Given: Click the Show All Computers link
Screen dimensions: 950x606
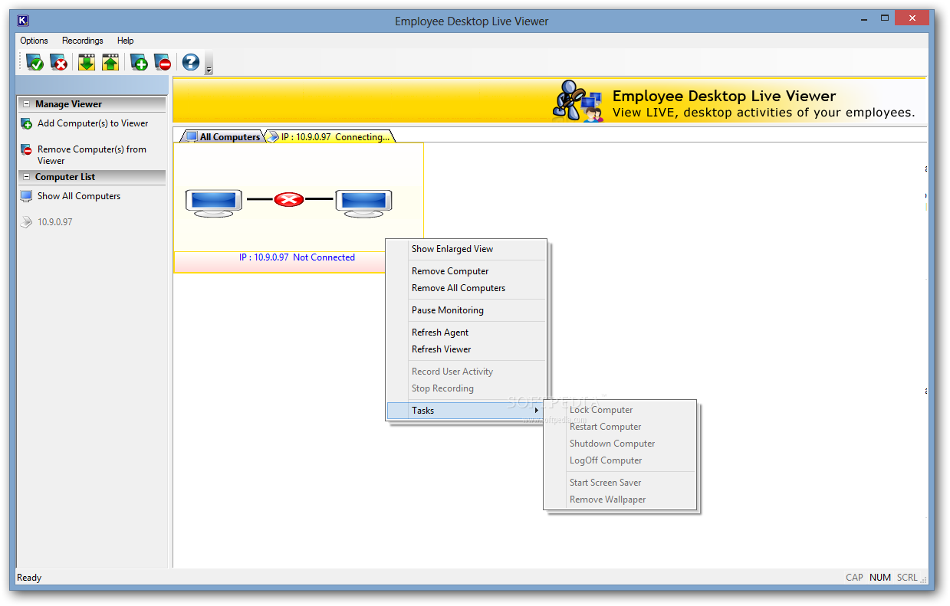Looking at the screenshot, I should [x=79, y=196].
